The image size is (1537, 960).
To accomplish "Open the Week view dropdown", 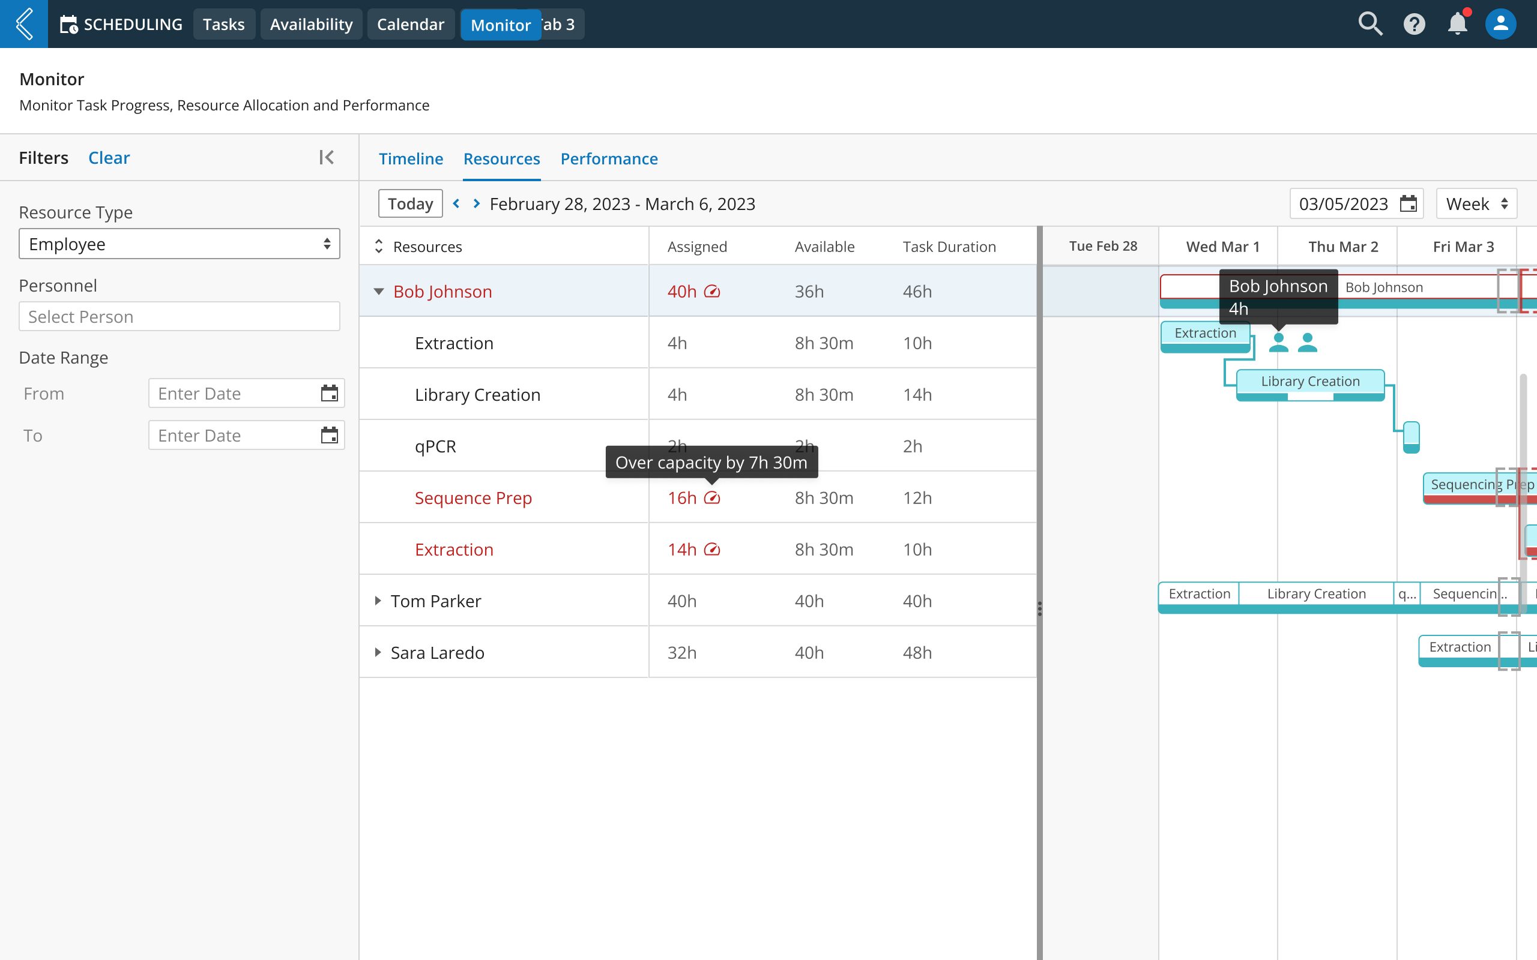I will pyautogui.click(x=1476, y=204).
